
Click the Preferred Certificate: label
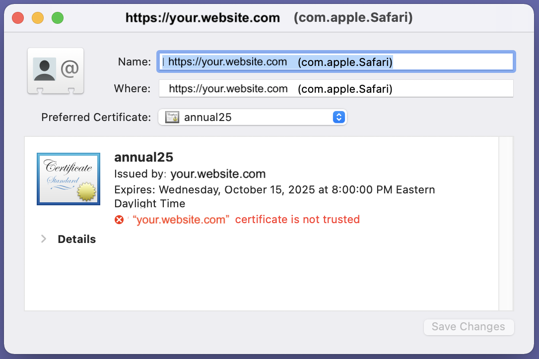96,117
